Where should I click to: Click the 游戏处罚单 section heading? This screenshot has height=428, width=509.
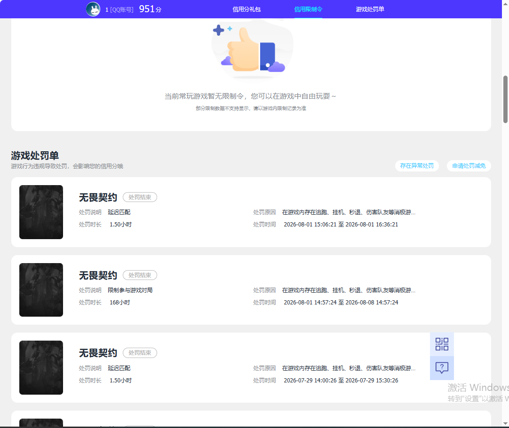click(35, 156)
